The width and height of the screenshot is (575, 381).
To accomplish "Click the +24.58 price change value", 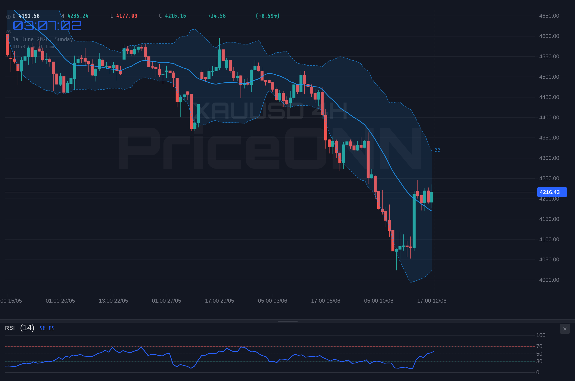I will [217, 16].
